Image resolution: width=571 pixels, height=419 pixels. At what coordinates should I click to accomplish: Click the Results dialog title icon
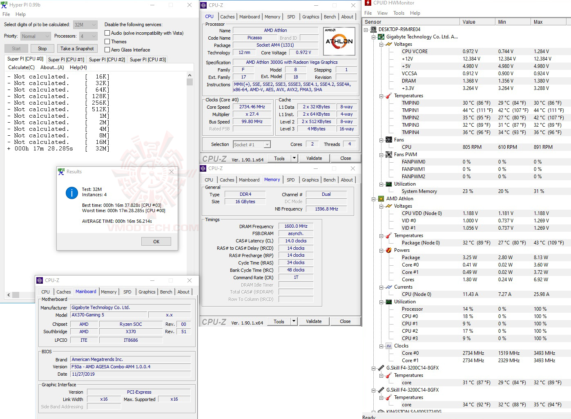(61, 172)
